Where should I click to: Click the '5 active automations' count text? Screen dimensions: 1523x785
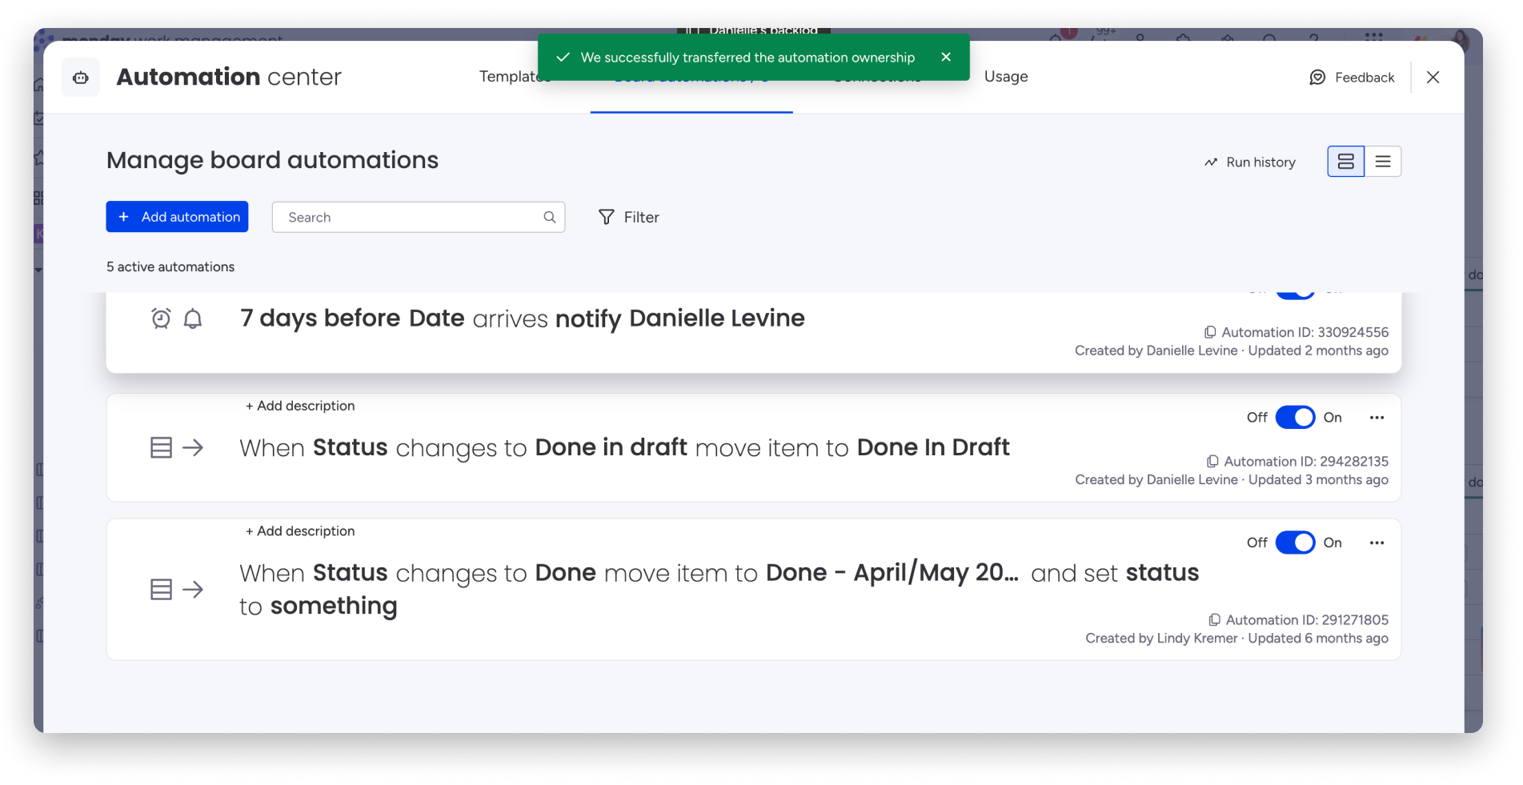point(170,266)
